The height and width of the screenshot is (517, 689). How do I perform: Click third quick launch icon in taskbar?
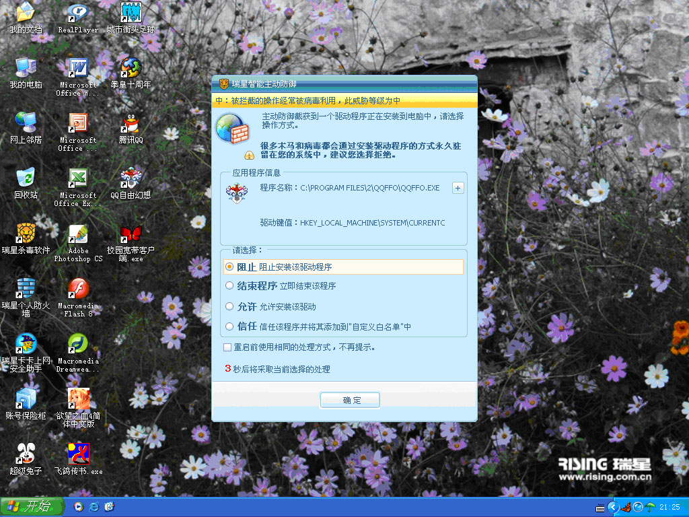[x=109, y=507]
